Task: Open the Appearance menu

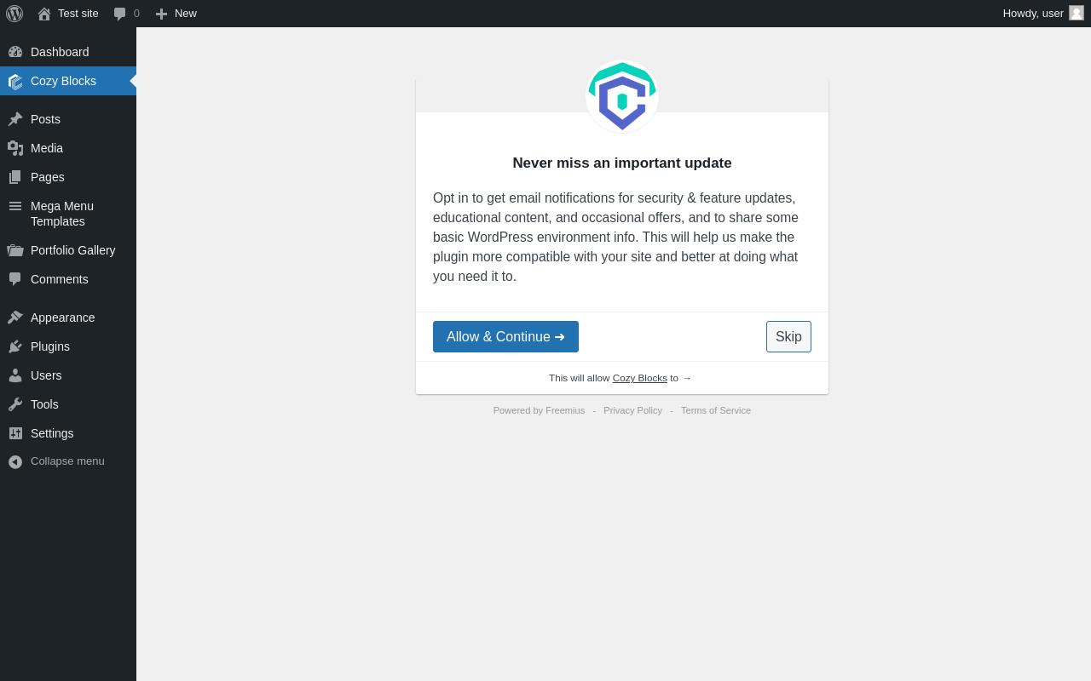Action: [x=68, y=318]
